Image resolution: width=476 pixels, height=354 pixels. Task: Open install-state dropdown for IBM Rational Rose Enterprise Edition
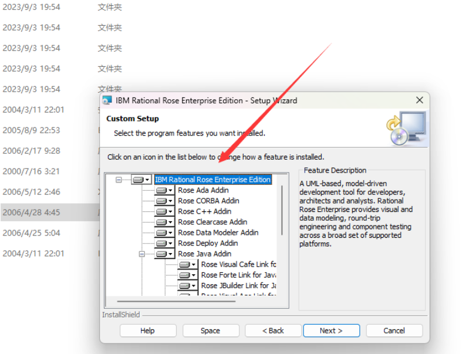[141, 180]
